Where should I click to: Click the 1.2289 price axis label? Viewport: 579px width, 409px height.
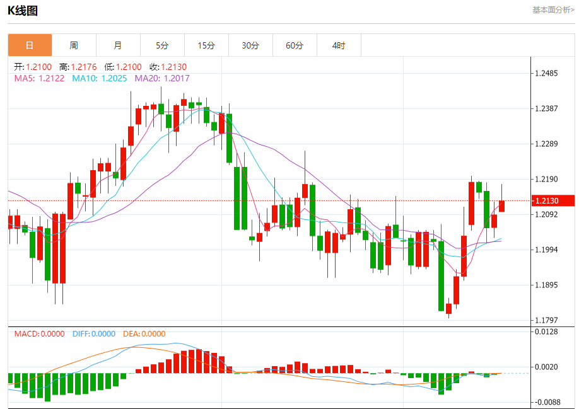click(546, 144)
